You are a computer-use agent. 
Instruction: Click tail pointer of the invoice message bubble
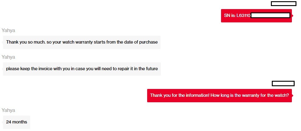point(2,69)
